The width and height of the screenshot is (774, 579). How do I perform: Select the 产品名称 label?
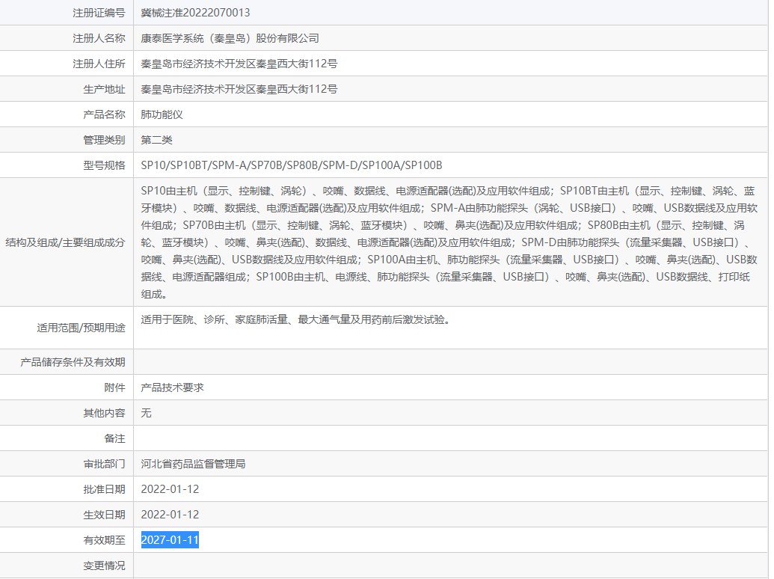(x=104, y=114)
